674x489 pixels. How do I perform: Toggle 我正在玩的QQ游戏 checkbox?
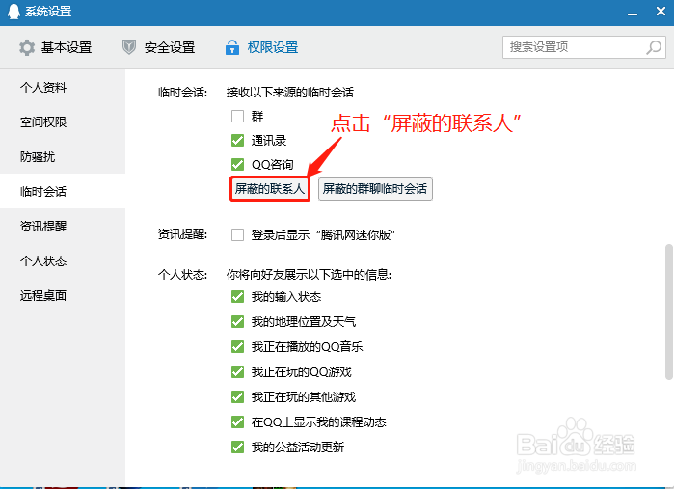tap(238, 371)
